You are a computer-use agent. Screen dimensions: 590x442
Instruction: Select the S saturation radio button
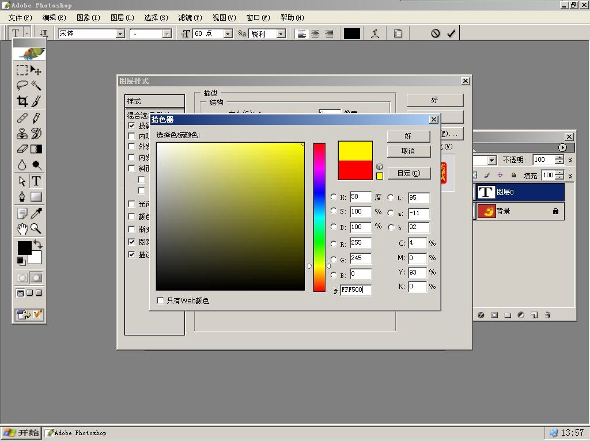(334, 211)
